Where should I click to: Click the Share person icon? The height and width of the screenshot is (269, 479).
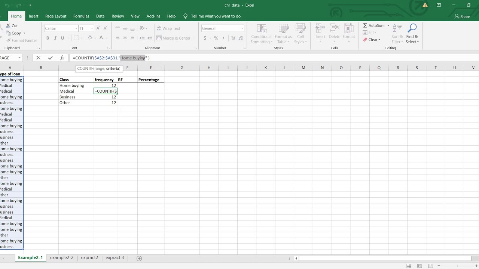pos(457,16)
